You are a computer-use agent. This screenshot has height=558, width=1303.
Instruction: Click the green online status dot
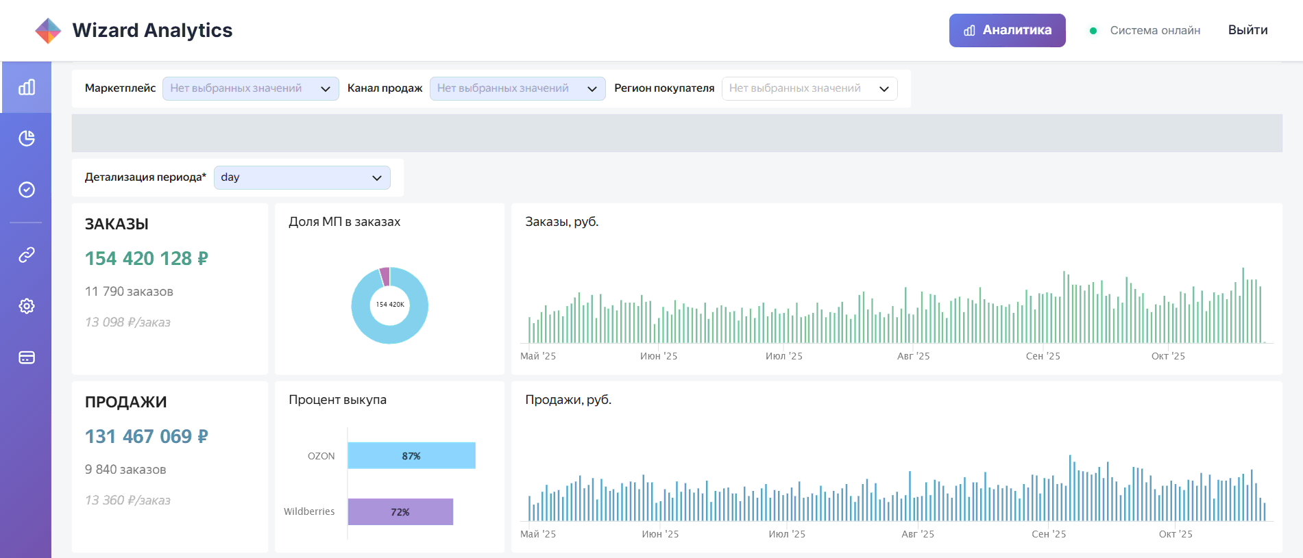(x=1093, y=31)
